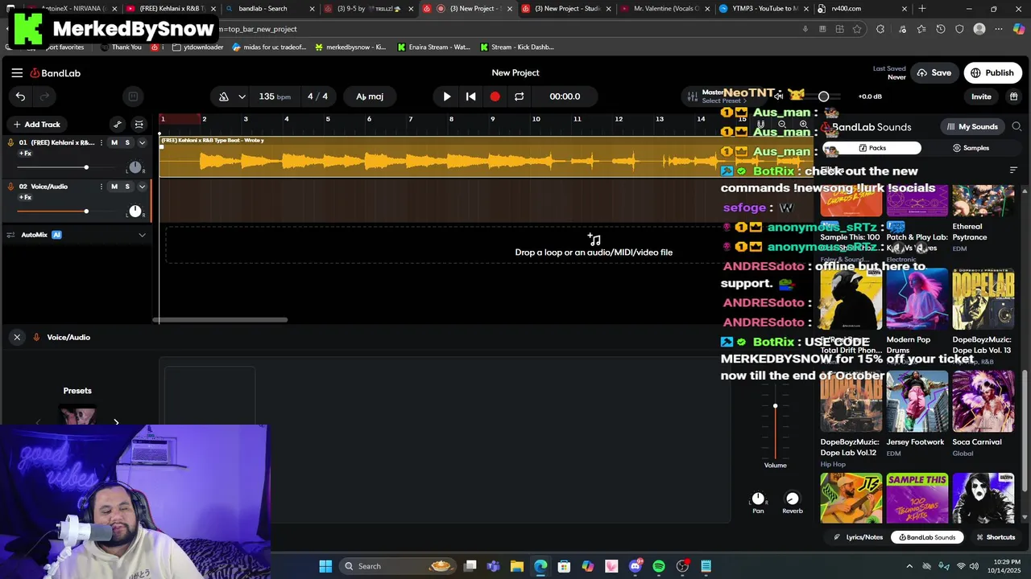Open Spotify from the taskbar

pos(659,566)
